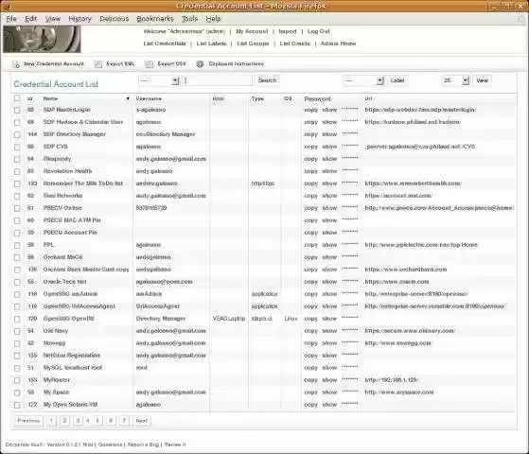529x454 pixels.
Task: Open the Bookmarks menu
Action: click(155, 19)
